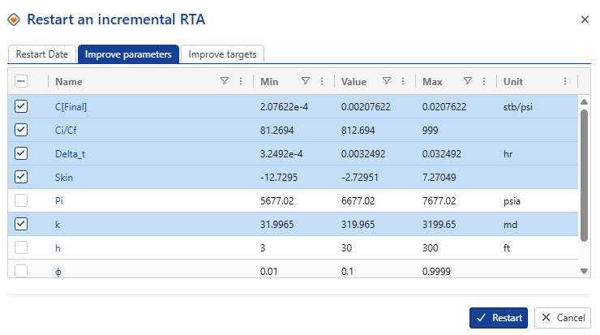
Task: Open filter icon for Min column
Action: pos(306,81)
